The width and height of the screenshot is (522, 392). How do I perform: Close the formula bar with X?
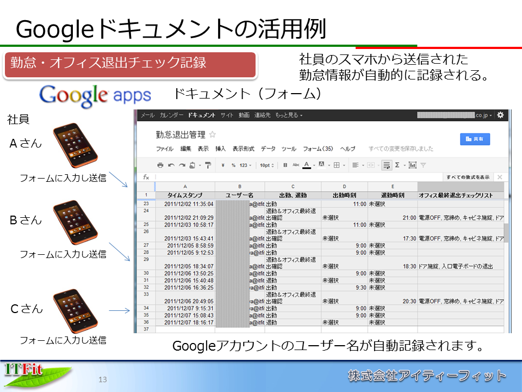500,177
